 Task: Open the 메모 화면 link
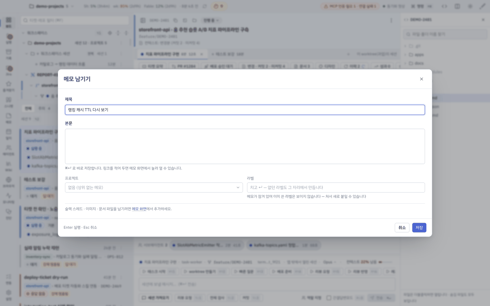139,209
